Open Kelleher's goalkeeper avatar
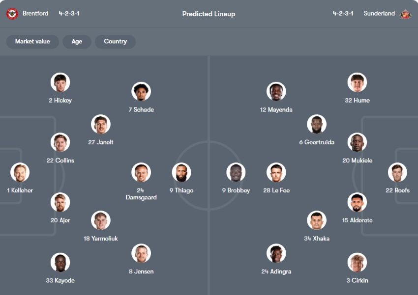This screenshot has height=295, width=418. point(20,172)
